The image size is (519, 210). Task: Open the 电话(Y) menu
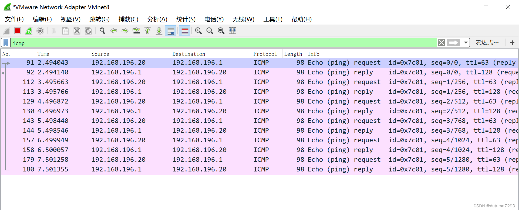(214, 19)
